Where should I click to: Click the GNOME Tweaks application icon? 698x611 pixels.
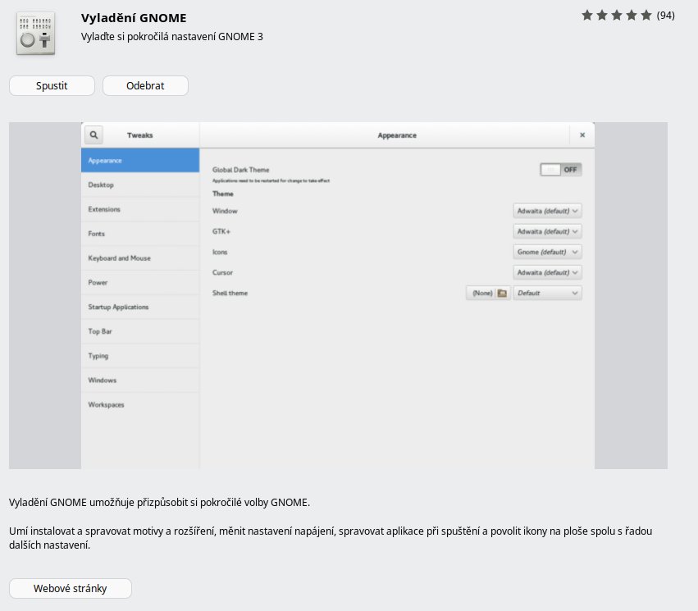35,34
